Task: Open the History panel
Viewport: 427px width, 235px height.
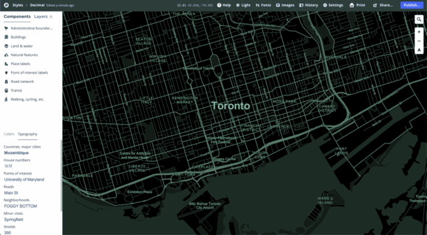Action: [309, 5]
